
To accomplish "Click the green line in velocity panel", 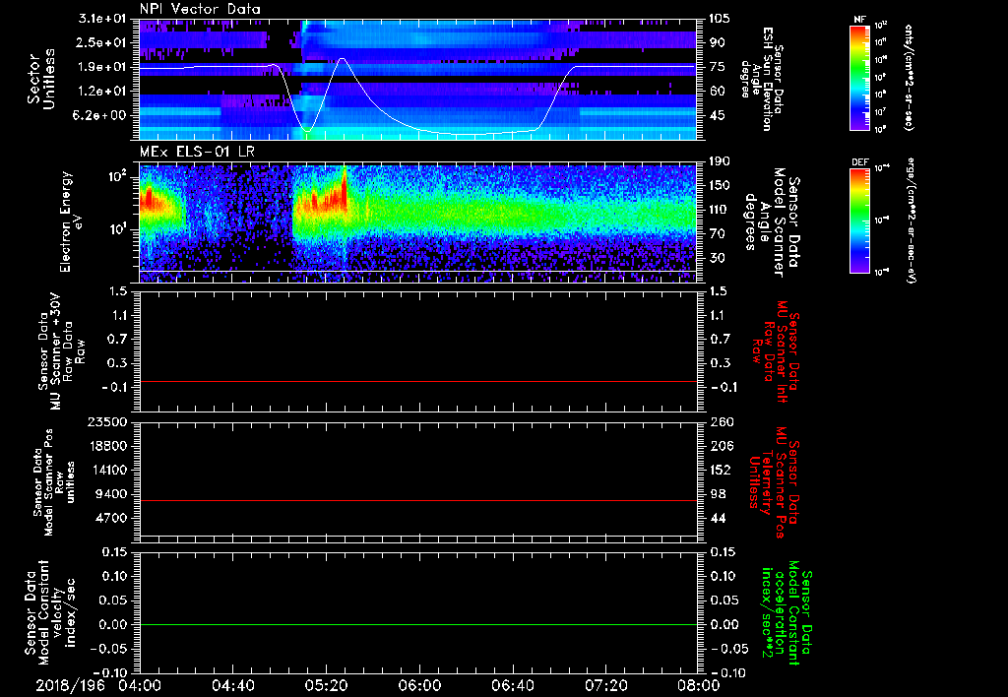I will [417, 625].
